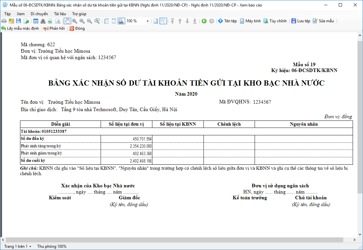This screenshot has height=250, width=363.
Task: Click the page setup wrench icon
Action: [58, 21]
